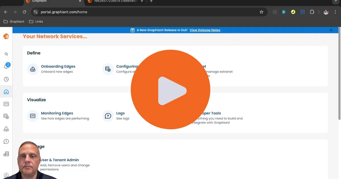This screenshot has width=341, height=179.
Task: Select the Home icon in the sidebar
Action: pyautogui.click(x=6, y=92)
